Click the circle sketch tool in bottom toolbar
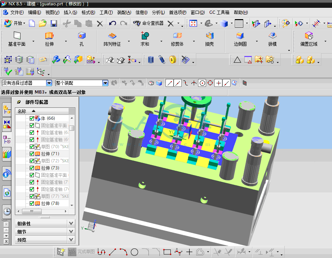The image size is (332, 258). (x=134, y=252)
